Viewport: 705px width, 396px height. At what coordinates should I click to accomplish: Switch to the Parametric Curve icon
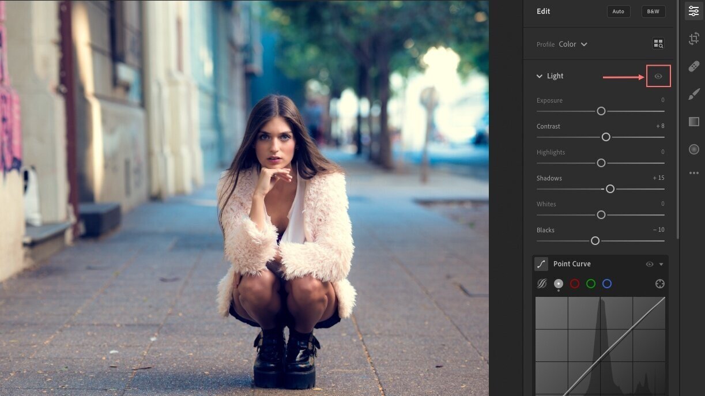pyautogui.click(x=542, y=284)
